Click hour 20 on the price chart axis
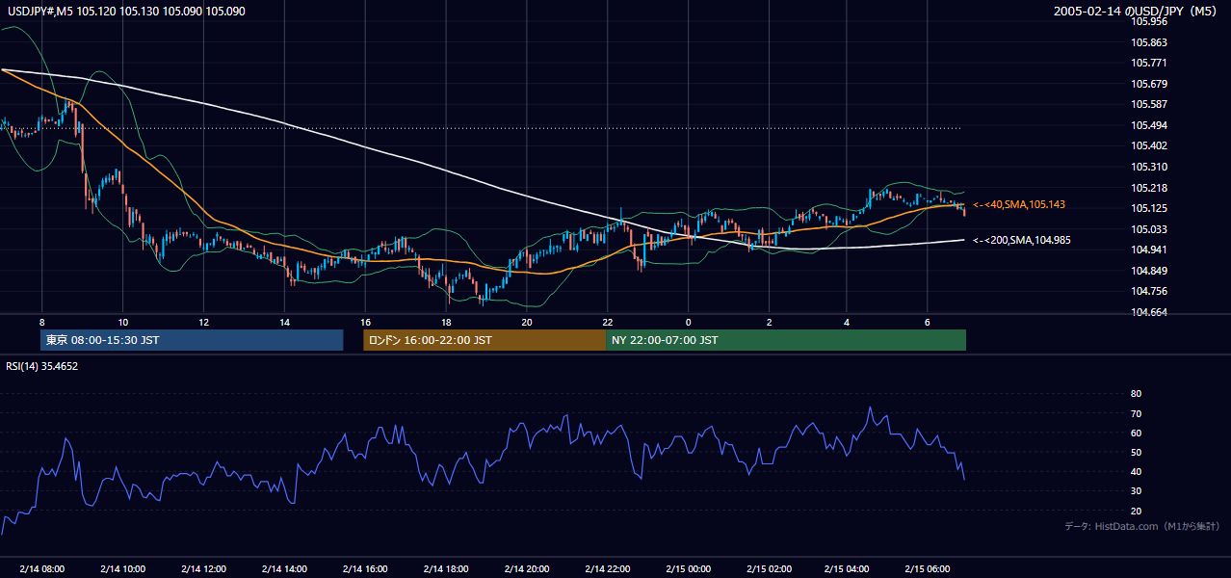This screenshot has height=578, width=1231. pos(526,321)
